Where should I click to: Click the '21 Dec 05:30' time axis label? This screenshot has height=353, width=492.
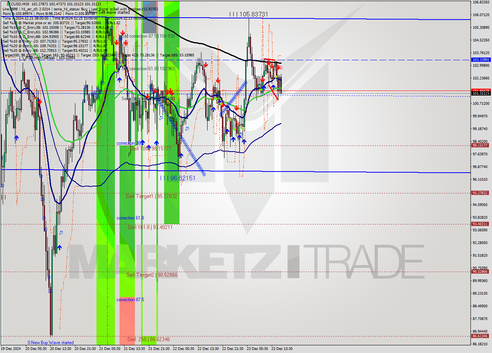pyautogui.click(x=110, y=349)
